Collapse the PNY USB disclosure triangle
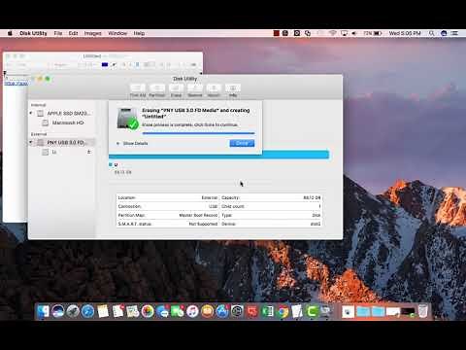The image size is (466, 350). coord(31,142)
